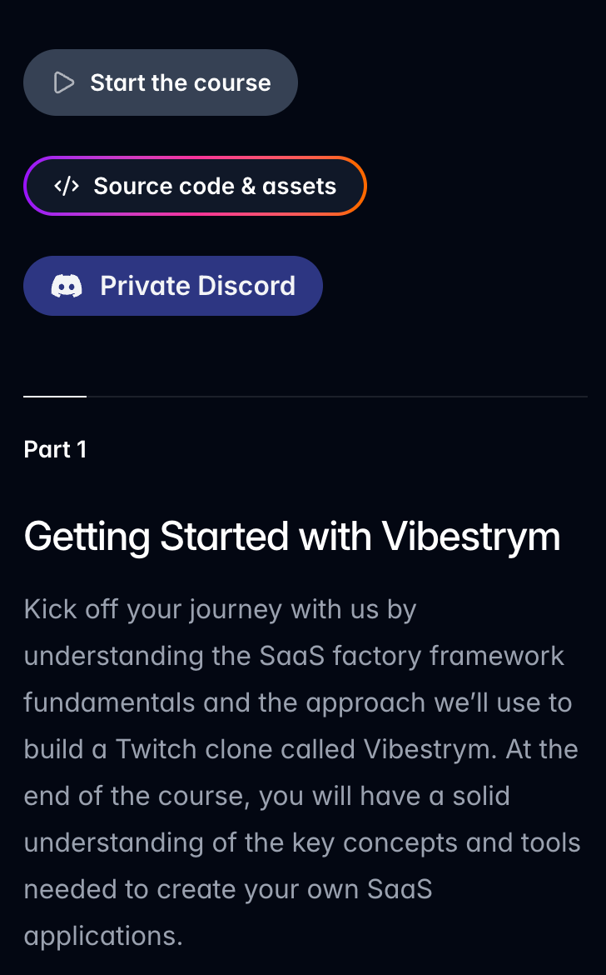606x975 pixels.
Task: Open Start the course
Action: coord(161,82)
